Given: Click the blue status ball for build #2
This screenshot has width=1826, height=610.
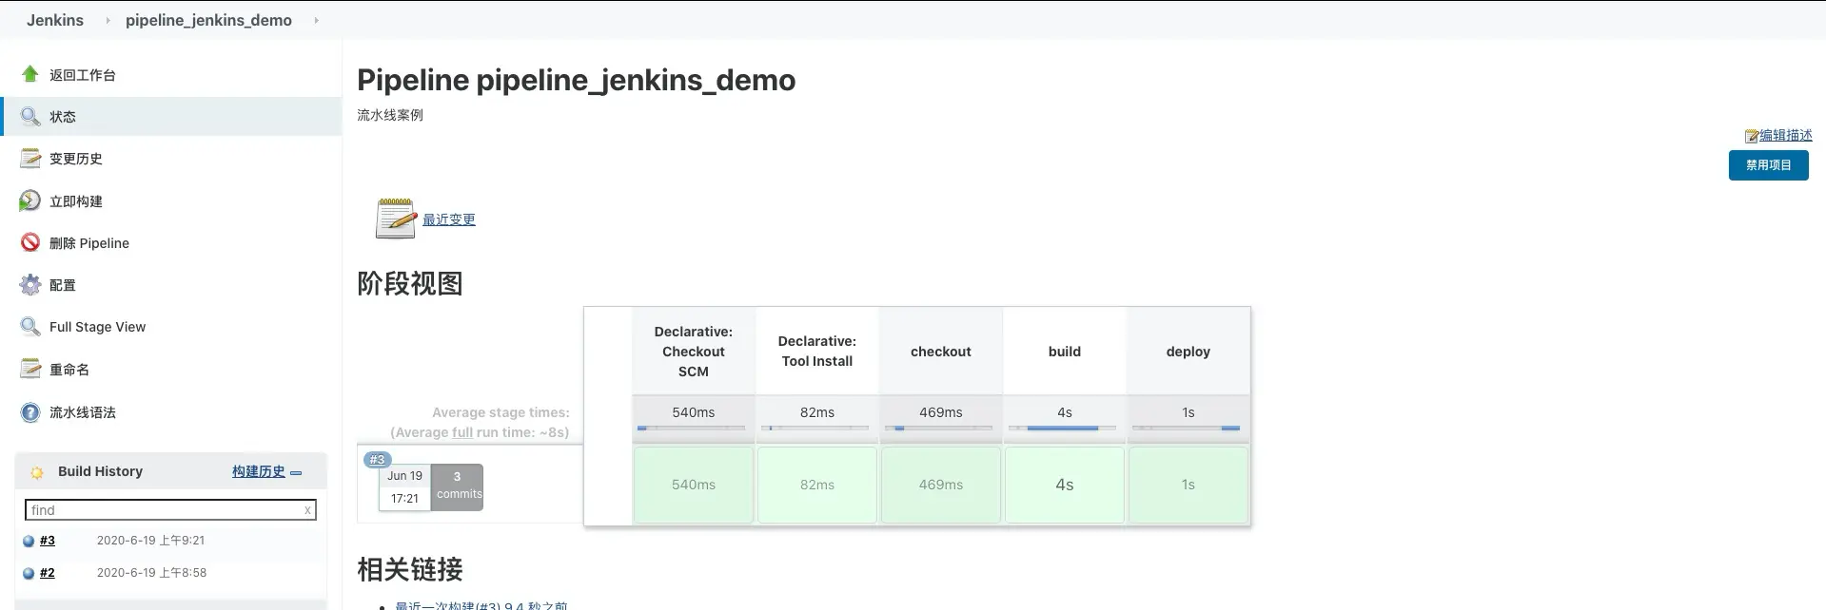Looking at the screenshot, I should [x=29, y=574].
